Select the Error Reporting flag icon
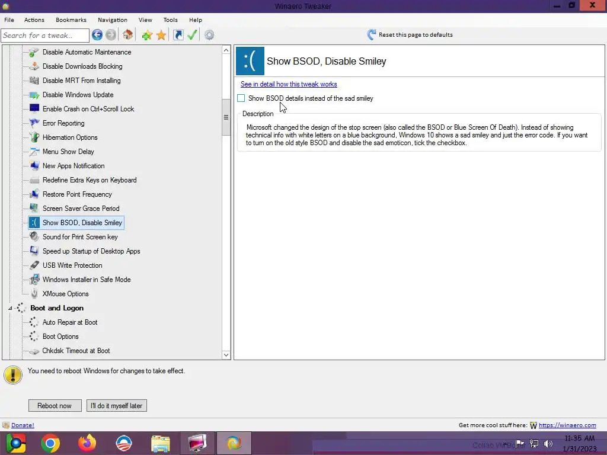Screen dimensions: 607x455 pos(34,123)
